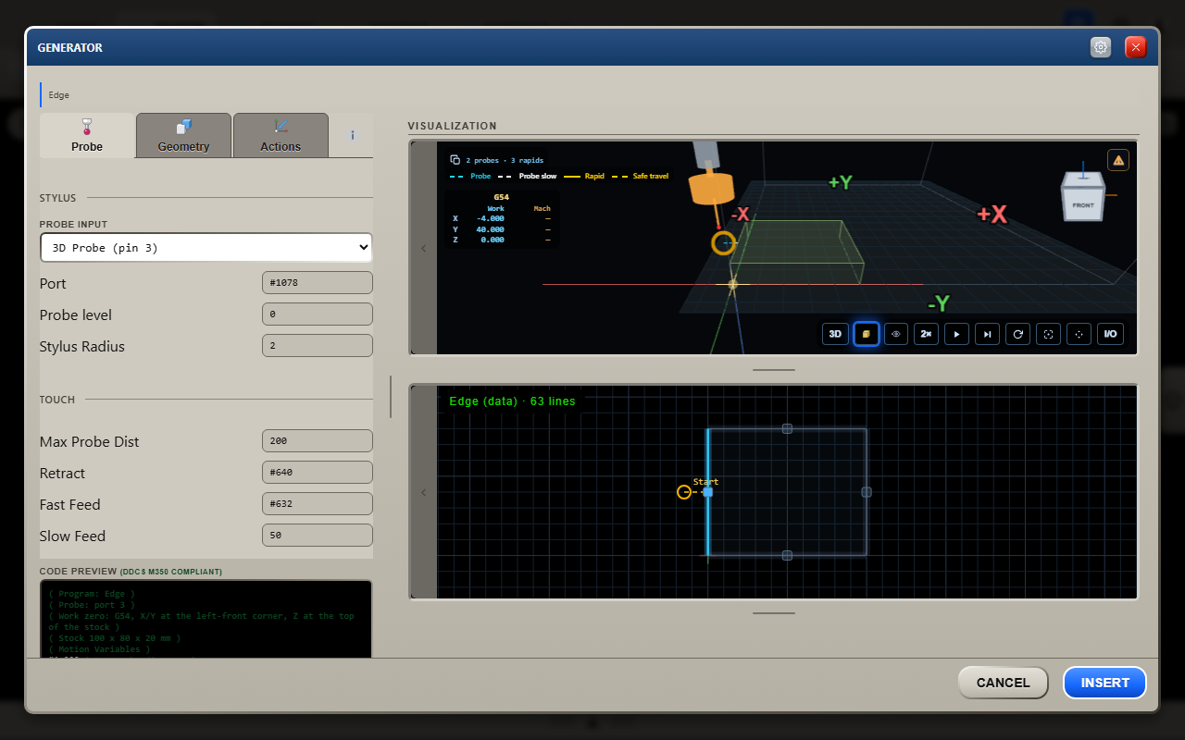The height and width of the screenshot is (740, 1185).
Task: Click the Retract input field
Action: 318,473
